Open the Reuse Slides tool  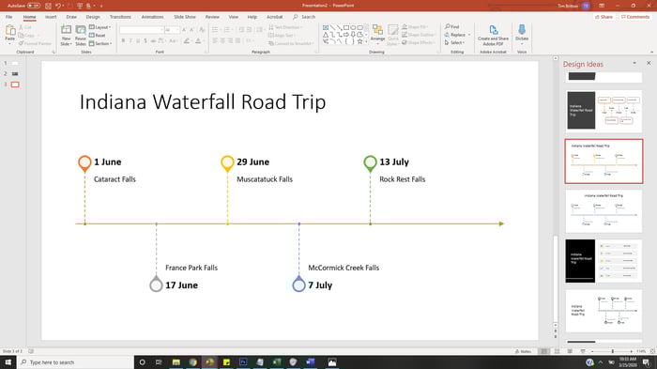pyautogui.click(x=81, y=36)
